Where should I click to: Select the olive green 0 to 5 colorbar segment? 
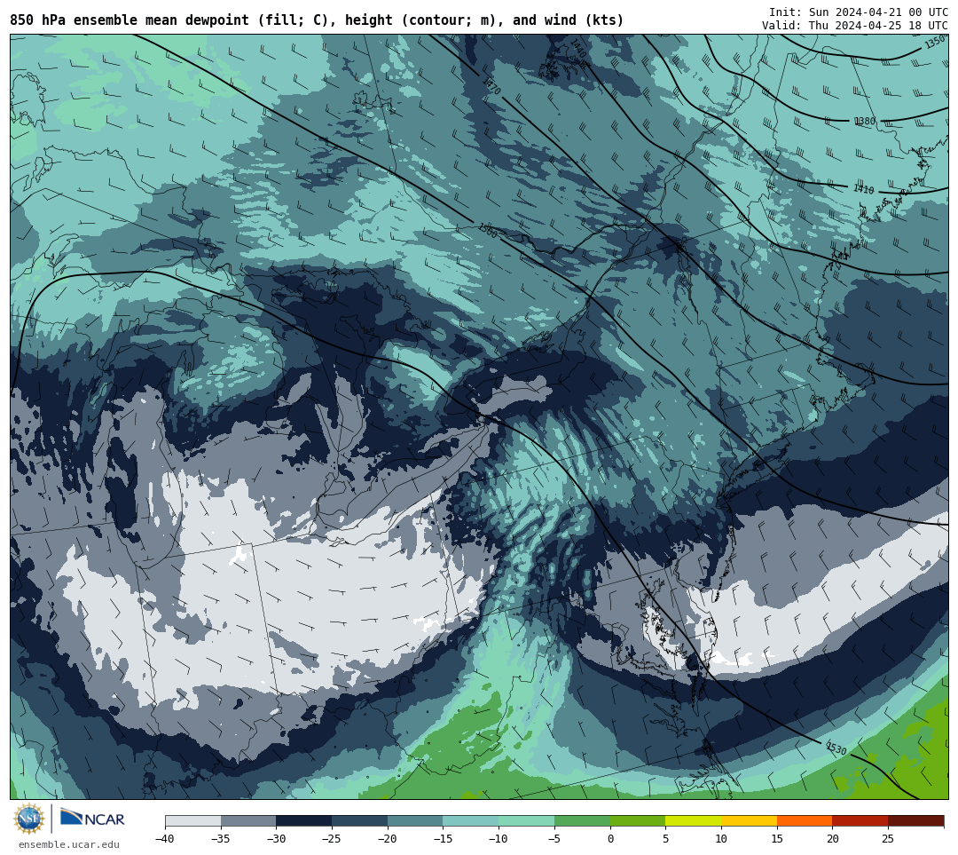637,820
